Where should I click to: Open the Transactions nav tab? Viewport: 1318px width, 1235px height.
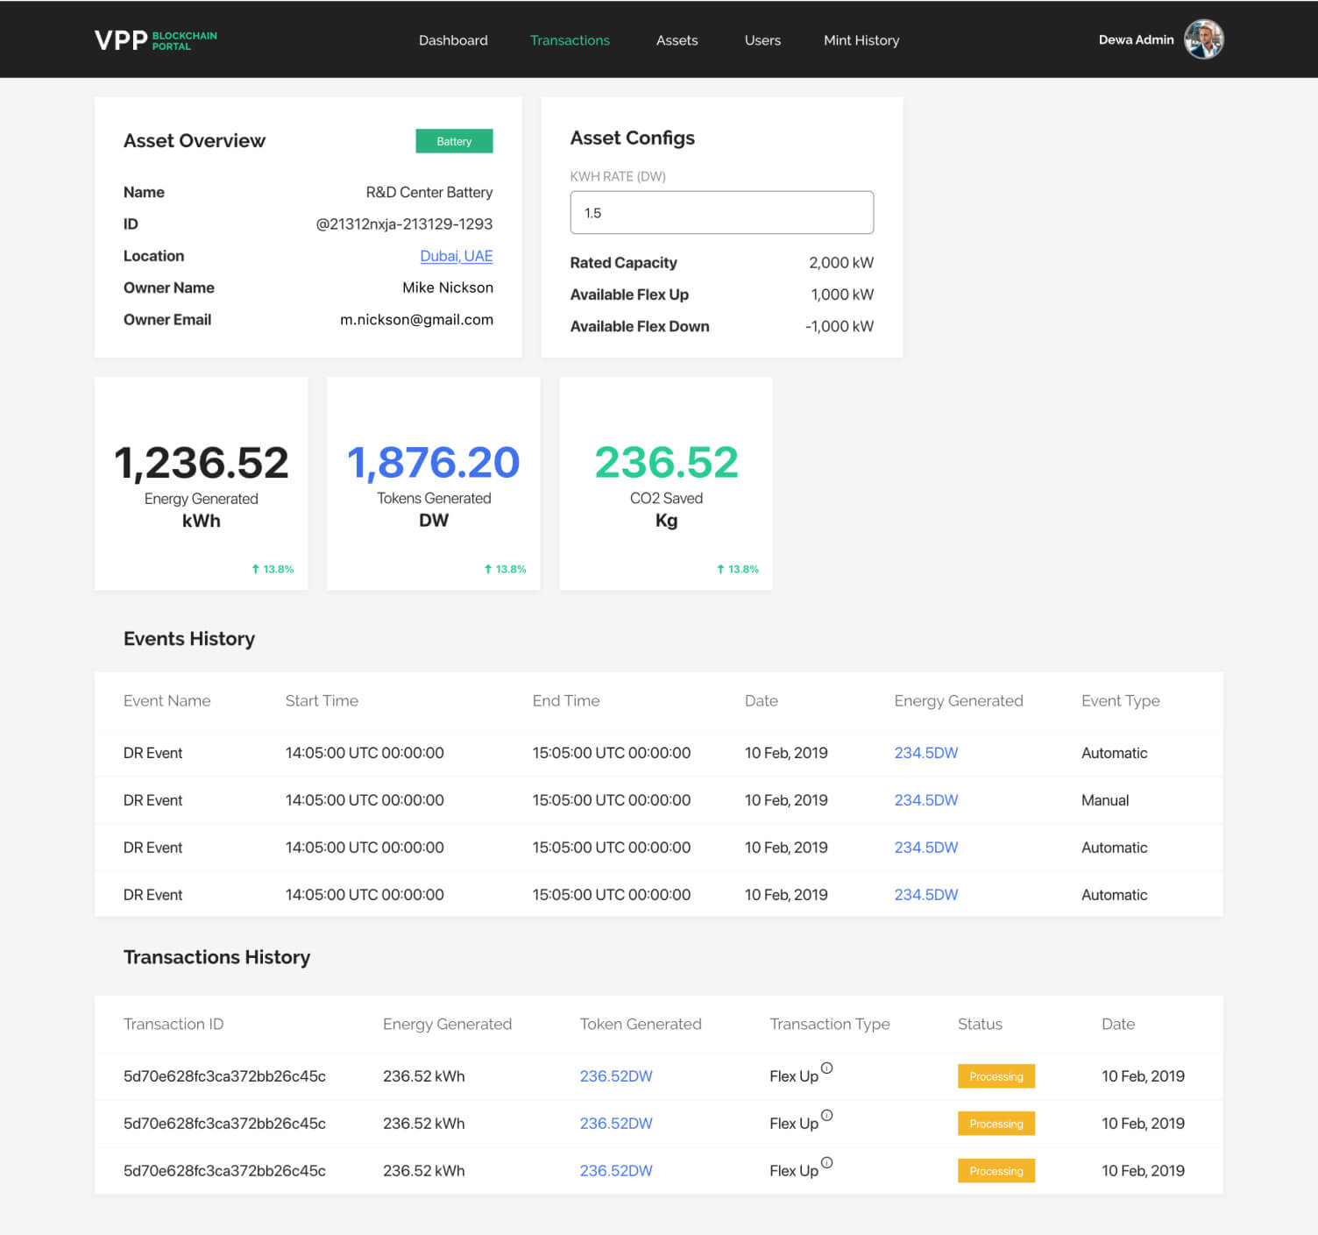[x=570, y=40]
